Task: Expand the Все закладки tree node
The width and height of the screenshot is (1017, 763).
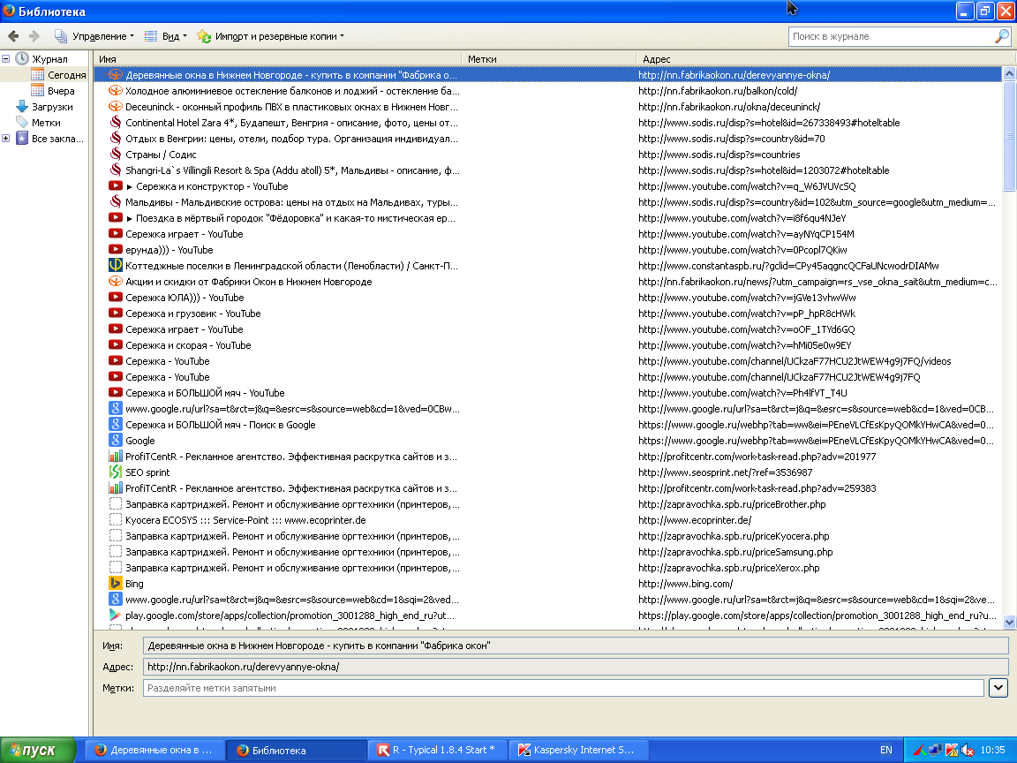Action: point(6,138)
